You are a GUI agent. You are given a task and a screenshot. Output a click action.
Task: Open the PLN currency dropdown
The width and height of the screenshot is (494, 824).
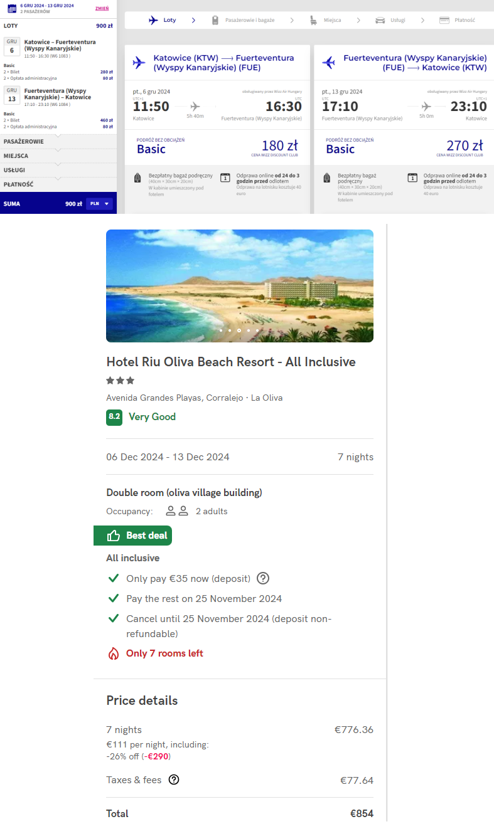point(99,204)
